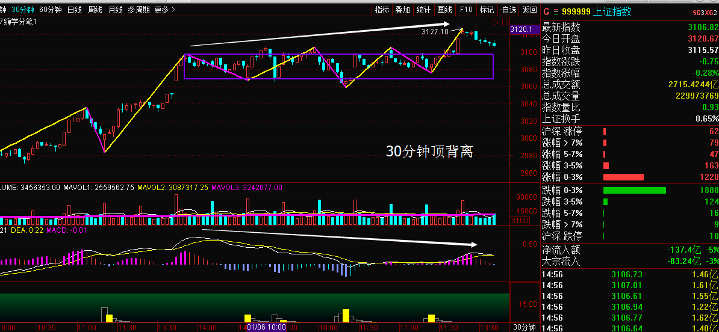719x332 pixels.
Task: Select the 跌幅 3-5% row label
Action: (562, 202)
